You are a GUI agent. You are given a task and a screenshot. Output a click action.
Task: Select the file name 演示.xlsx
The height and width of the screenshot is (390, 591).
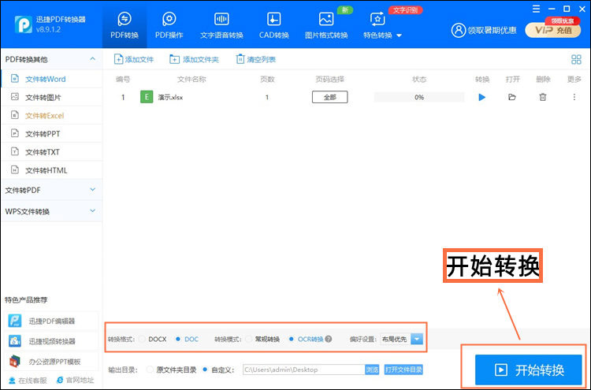coord(170,97)
